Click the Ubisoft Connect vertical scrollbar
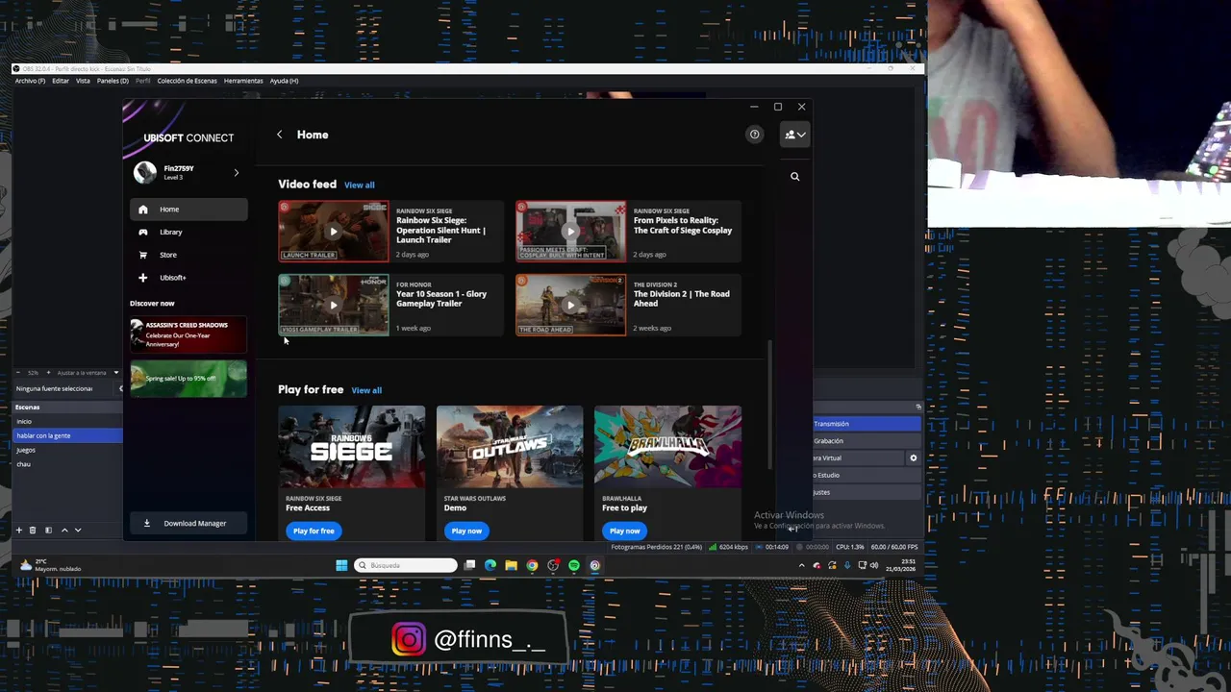Screen dimensions: 1231x692 [x=769, y=404]
